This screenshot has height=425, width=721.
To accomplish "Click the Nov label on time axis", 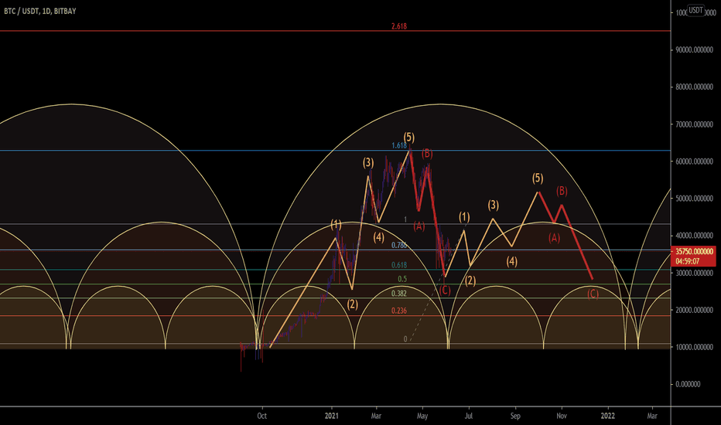I will coord(562,416).
